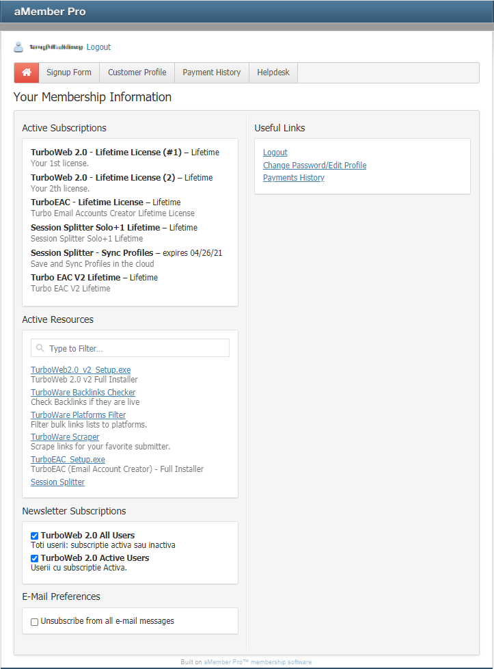Click the Type to Filter input field
This screenshot has height=669, width=494.
pos(130,348)
